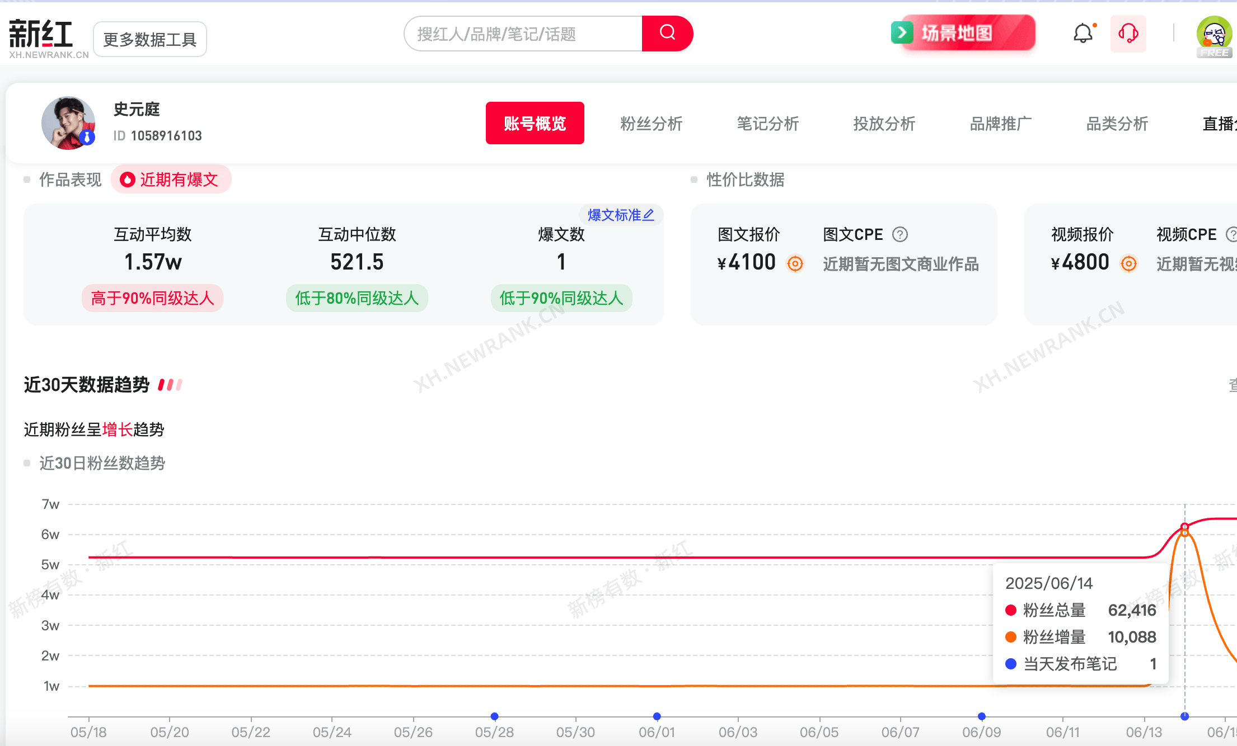Click the 1.57w 互动平均数 value

(153, 262)
